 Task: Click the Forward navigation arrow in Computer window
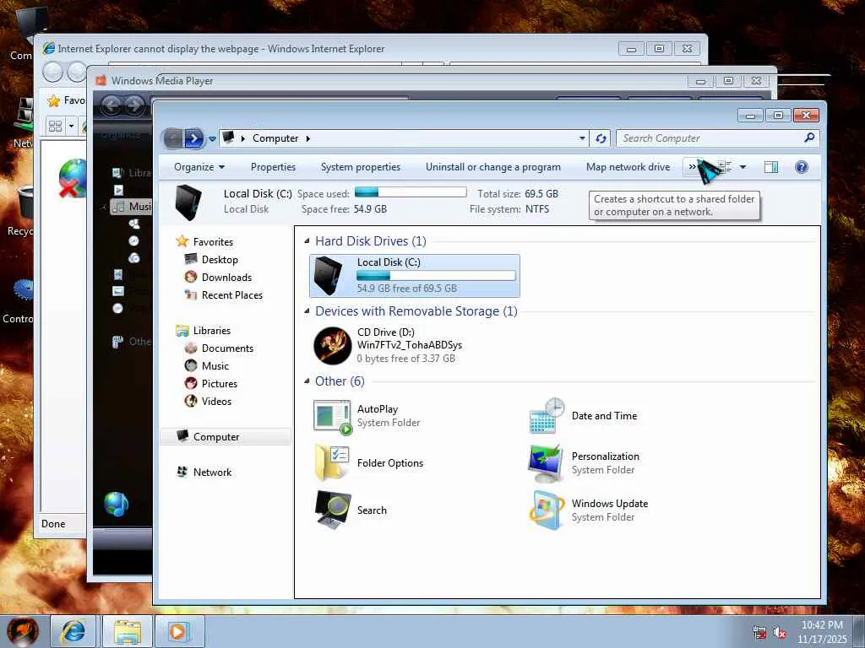[193, 138]
